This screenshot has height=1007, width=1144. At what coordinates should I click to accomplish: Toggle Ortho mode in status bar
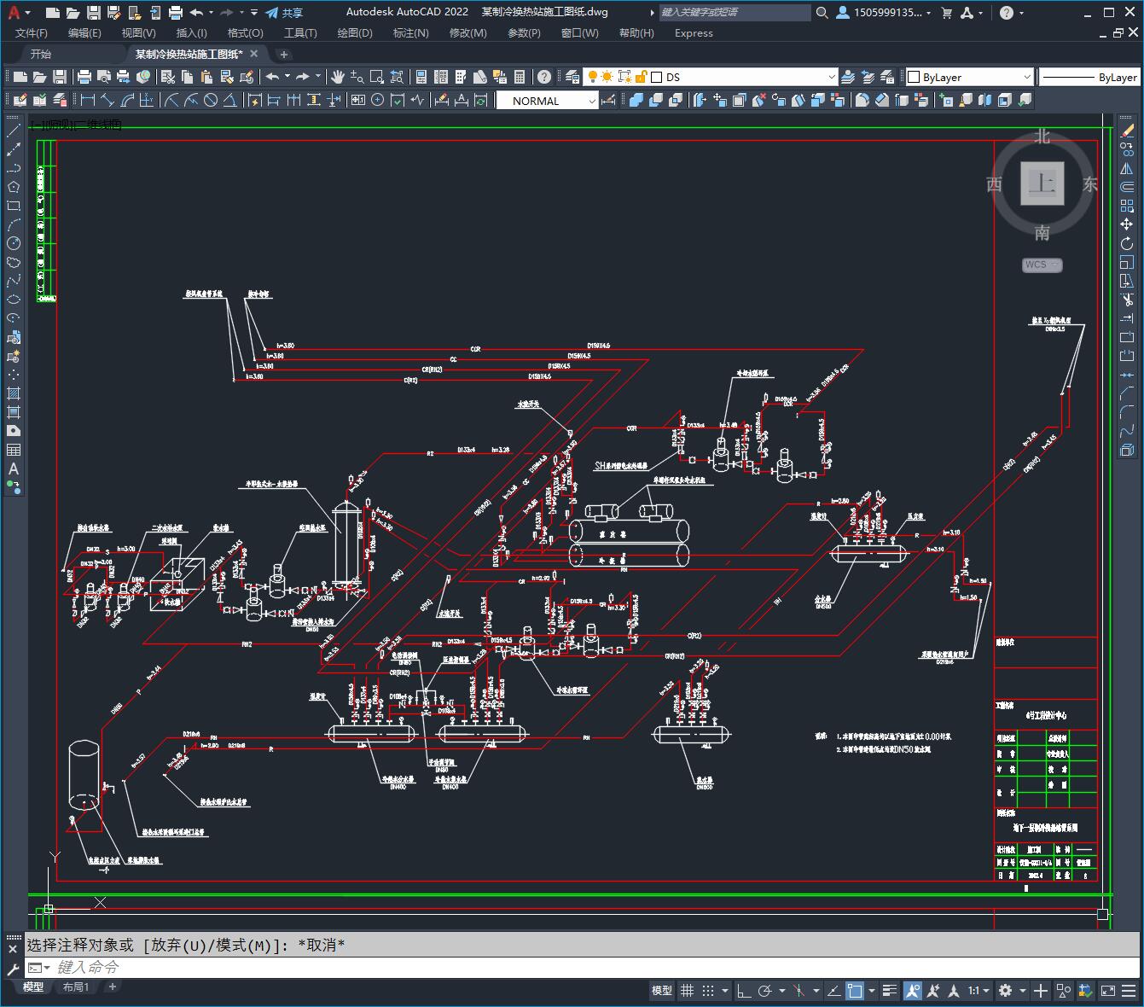[744, 991]
